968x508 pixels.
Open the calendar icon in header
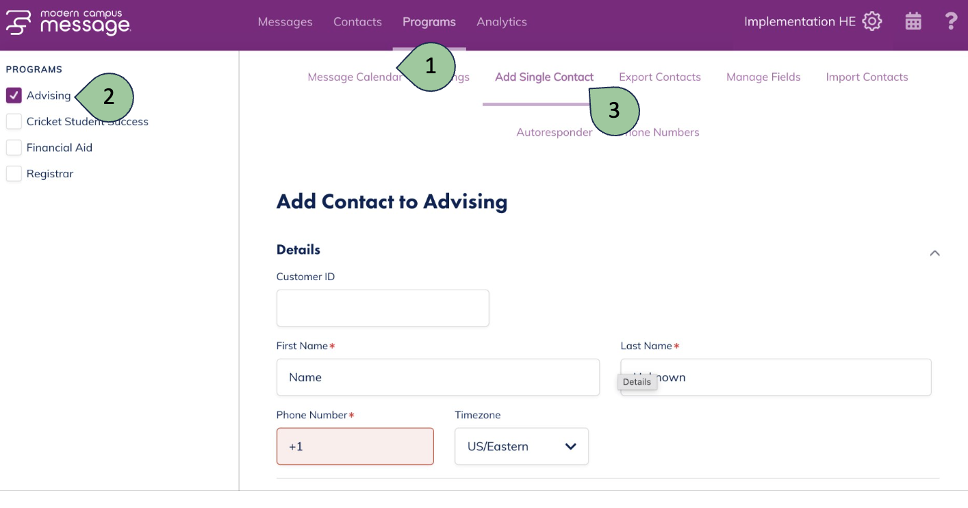tap(913, 21)
